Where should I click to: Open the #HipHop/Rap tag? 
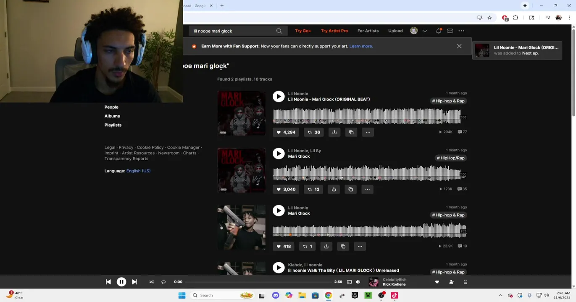[451, 158]
